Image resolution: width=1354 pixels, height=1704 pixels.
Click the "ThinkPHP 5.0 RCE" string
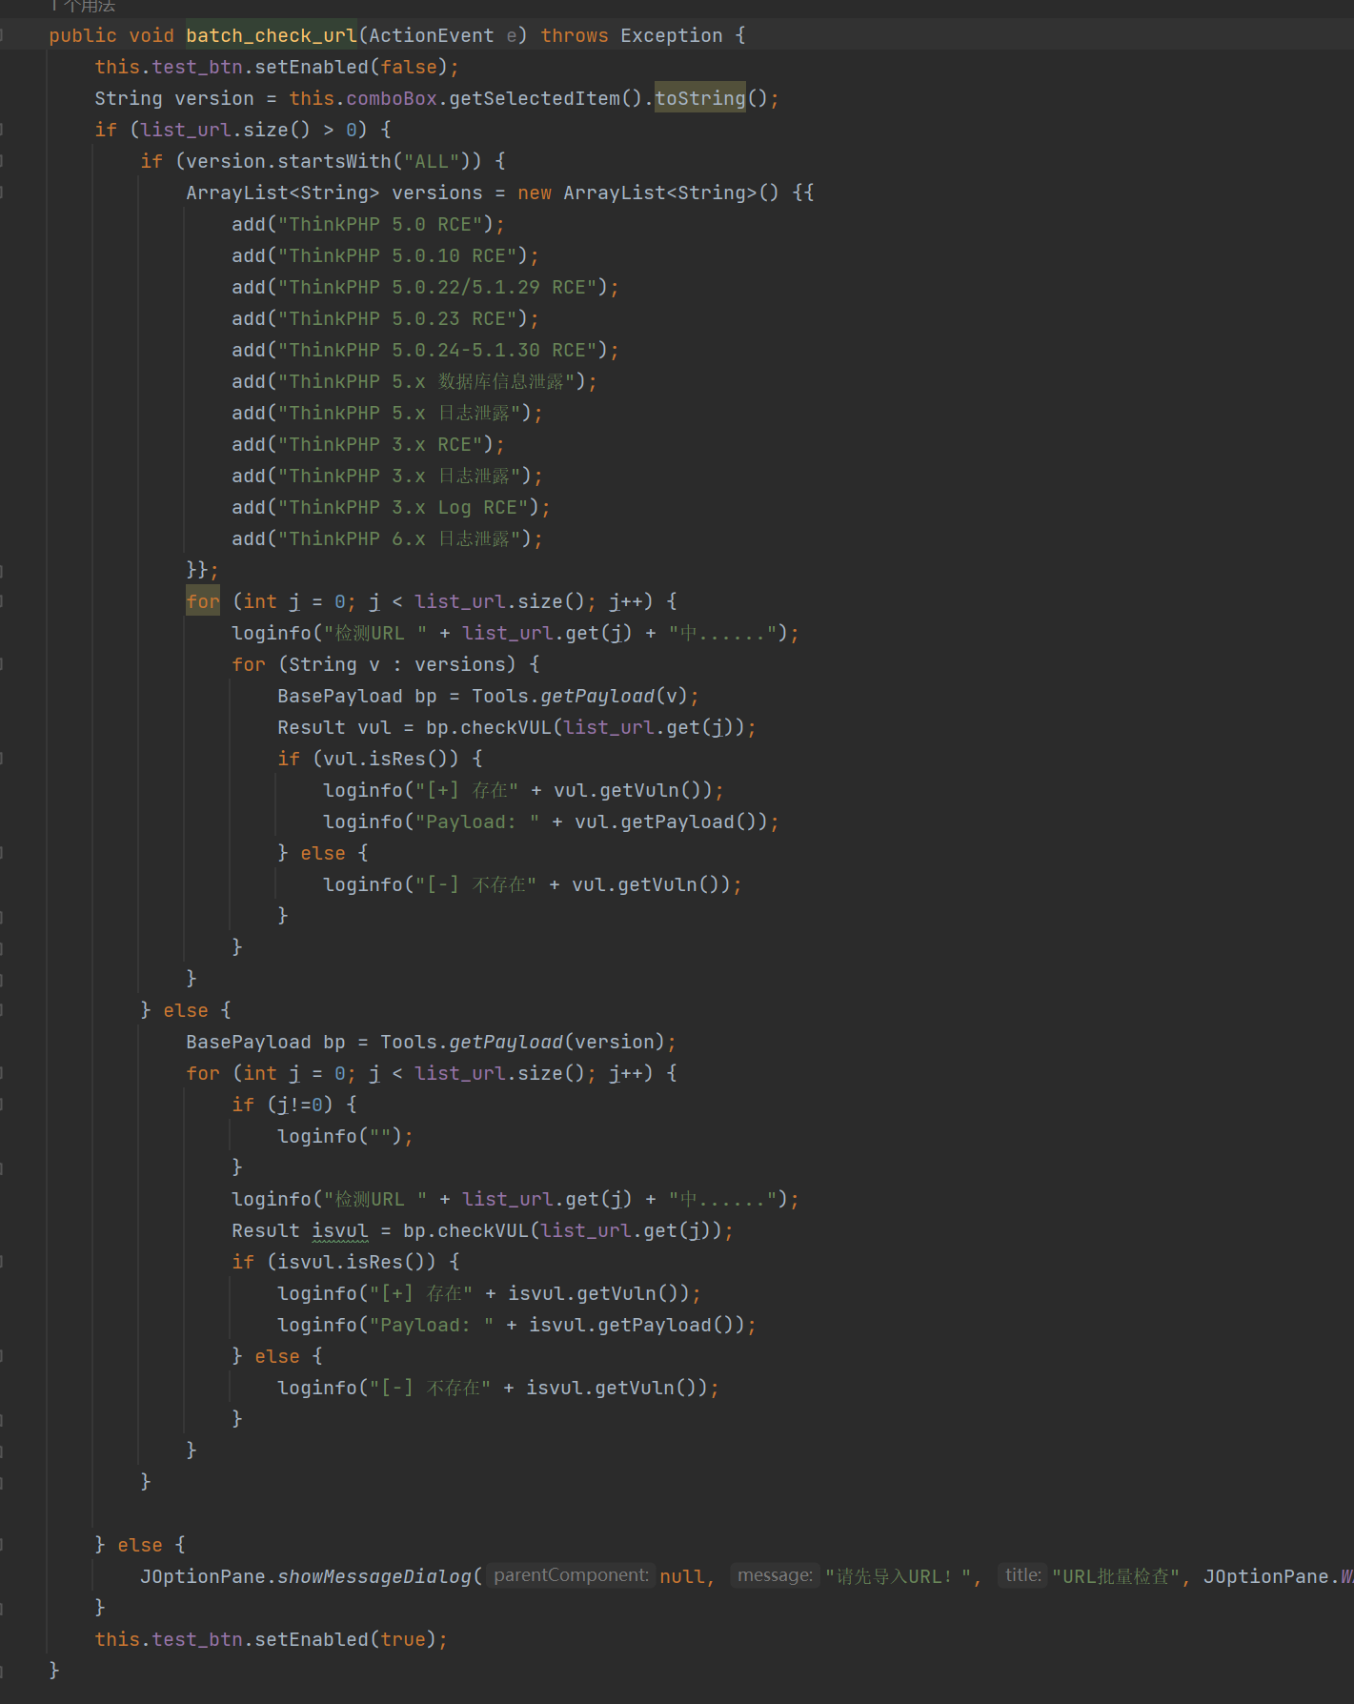click(x=380, y=224)
